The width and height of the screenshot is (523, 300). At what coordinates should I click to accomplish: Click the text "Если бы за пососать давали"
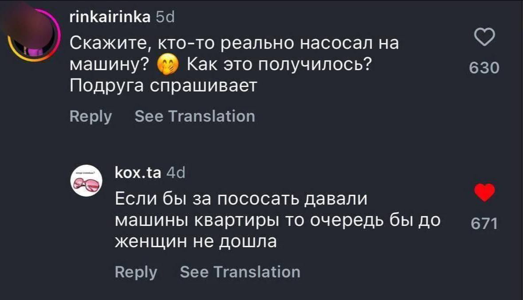tap(241, 198)
